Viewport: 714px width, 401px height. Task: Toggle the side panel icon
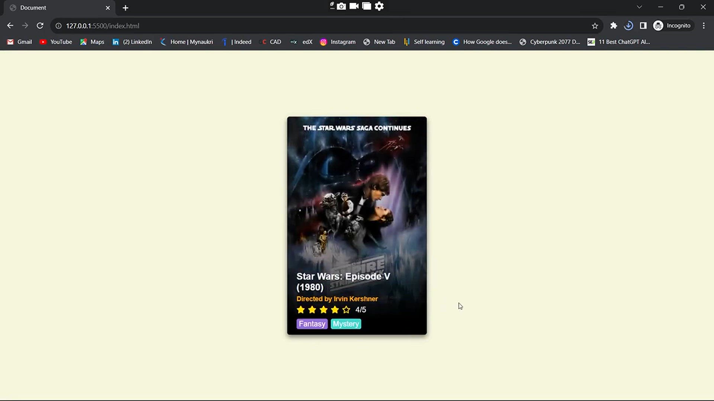tap(643, 26)
